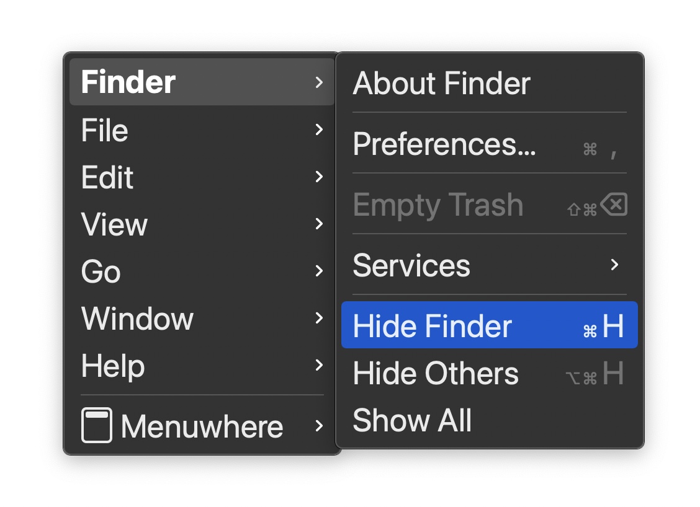Open the Window menu
The image size is (700, 507).
(x=137, y=319)
